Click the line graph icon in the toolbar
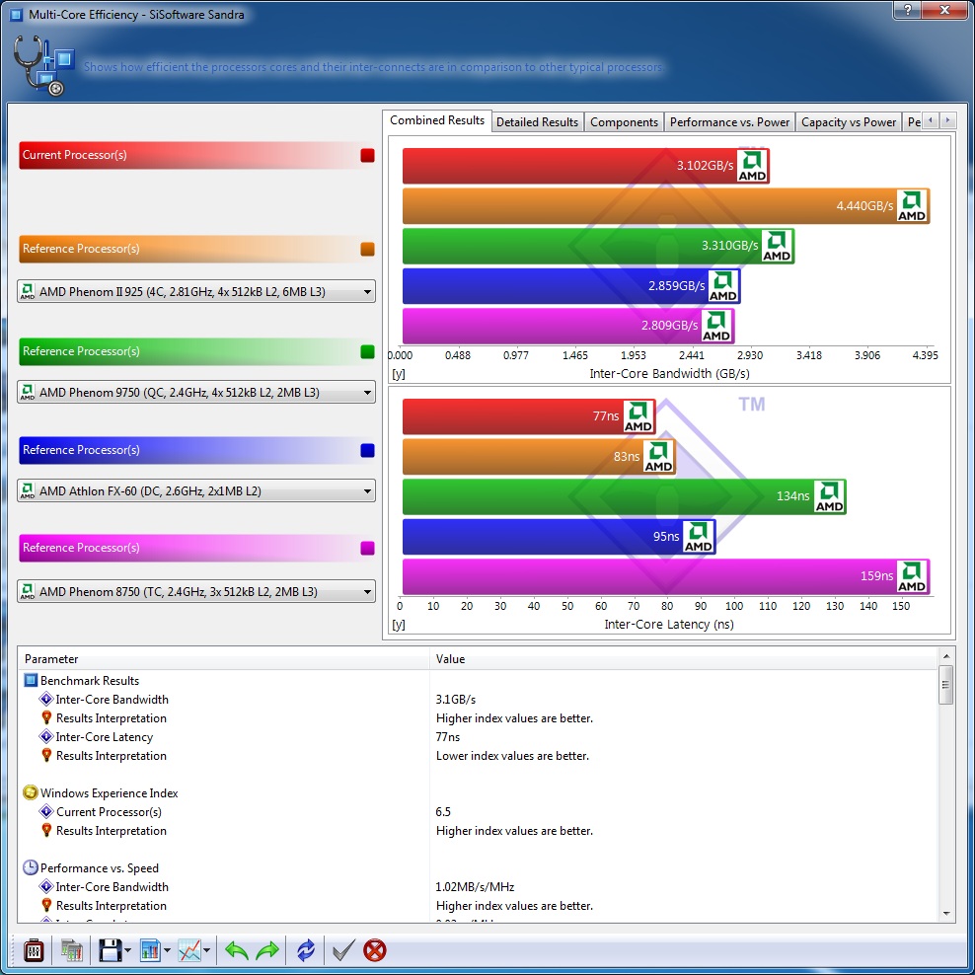This screenshot has width=975, height=975. 189,950
